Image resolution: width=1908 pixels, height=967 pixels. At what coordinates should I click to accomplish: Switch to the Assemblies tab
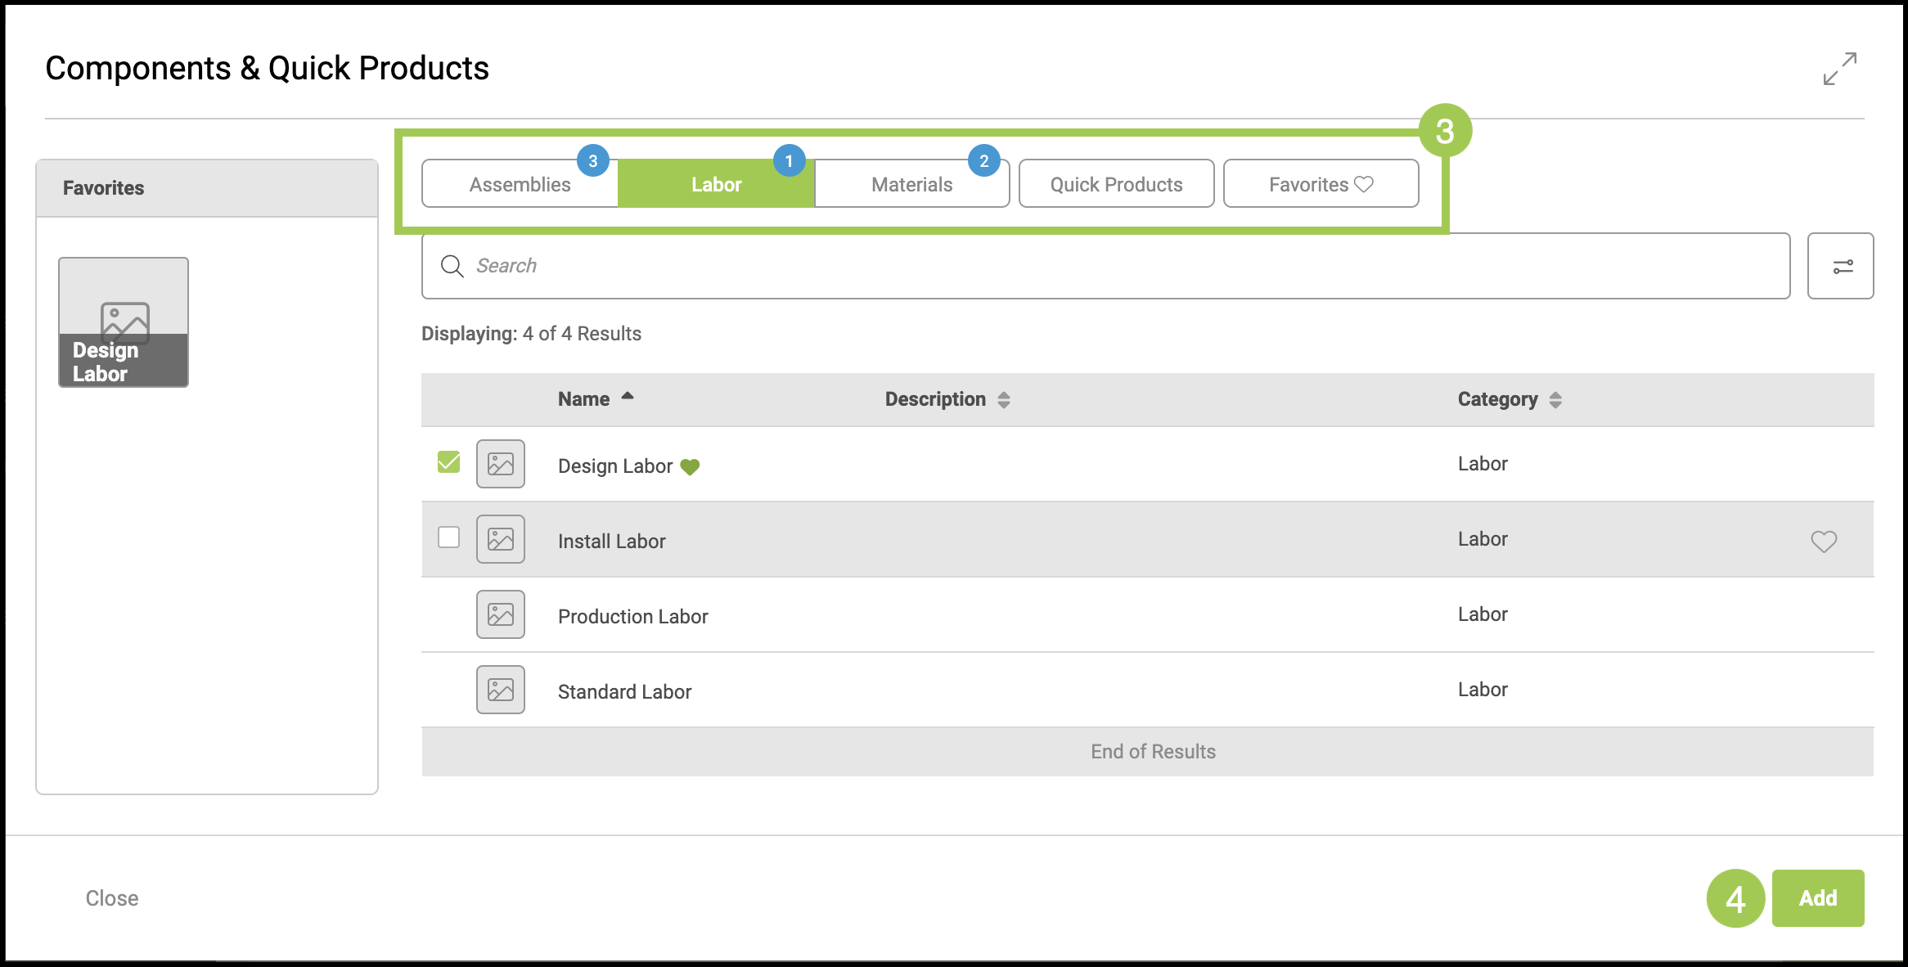click(520, 184)
